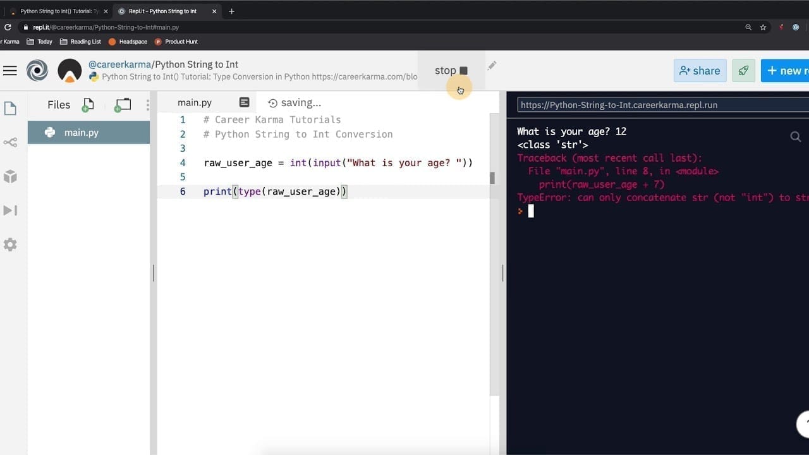Add a new file in Files panel
Viewport: 809px width, 455px height.
click(x=88, y=105)
